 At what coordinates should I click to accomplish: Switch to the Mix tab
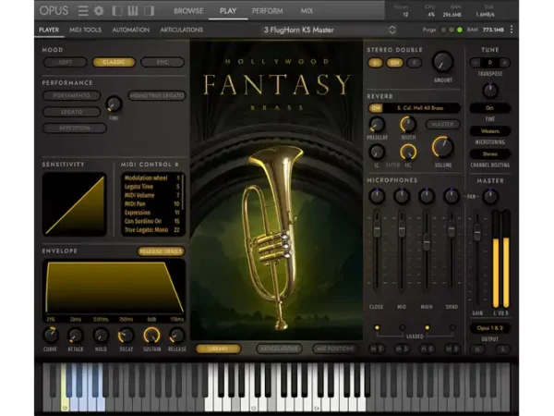point(307,11)
